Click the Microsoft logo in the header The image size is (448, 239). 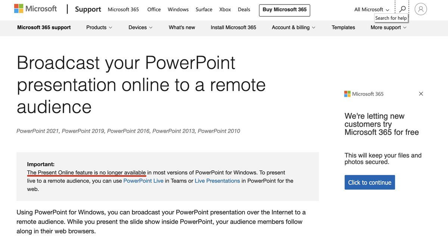(35, 9)
